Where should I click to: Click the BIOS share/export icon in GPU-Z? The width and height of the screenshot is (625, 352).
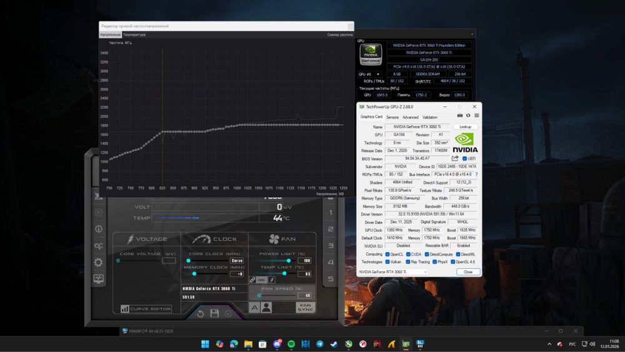point(455,158)
